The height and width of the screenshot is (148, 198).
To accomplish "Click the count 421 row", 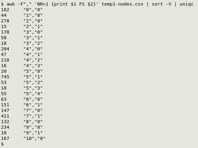I will pyautogui.click(x=5, y=116).
